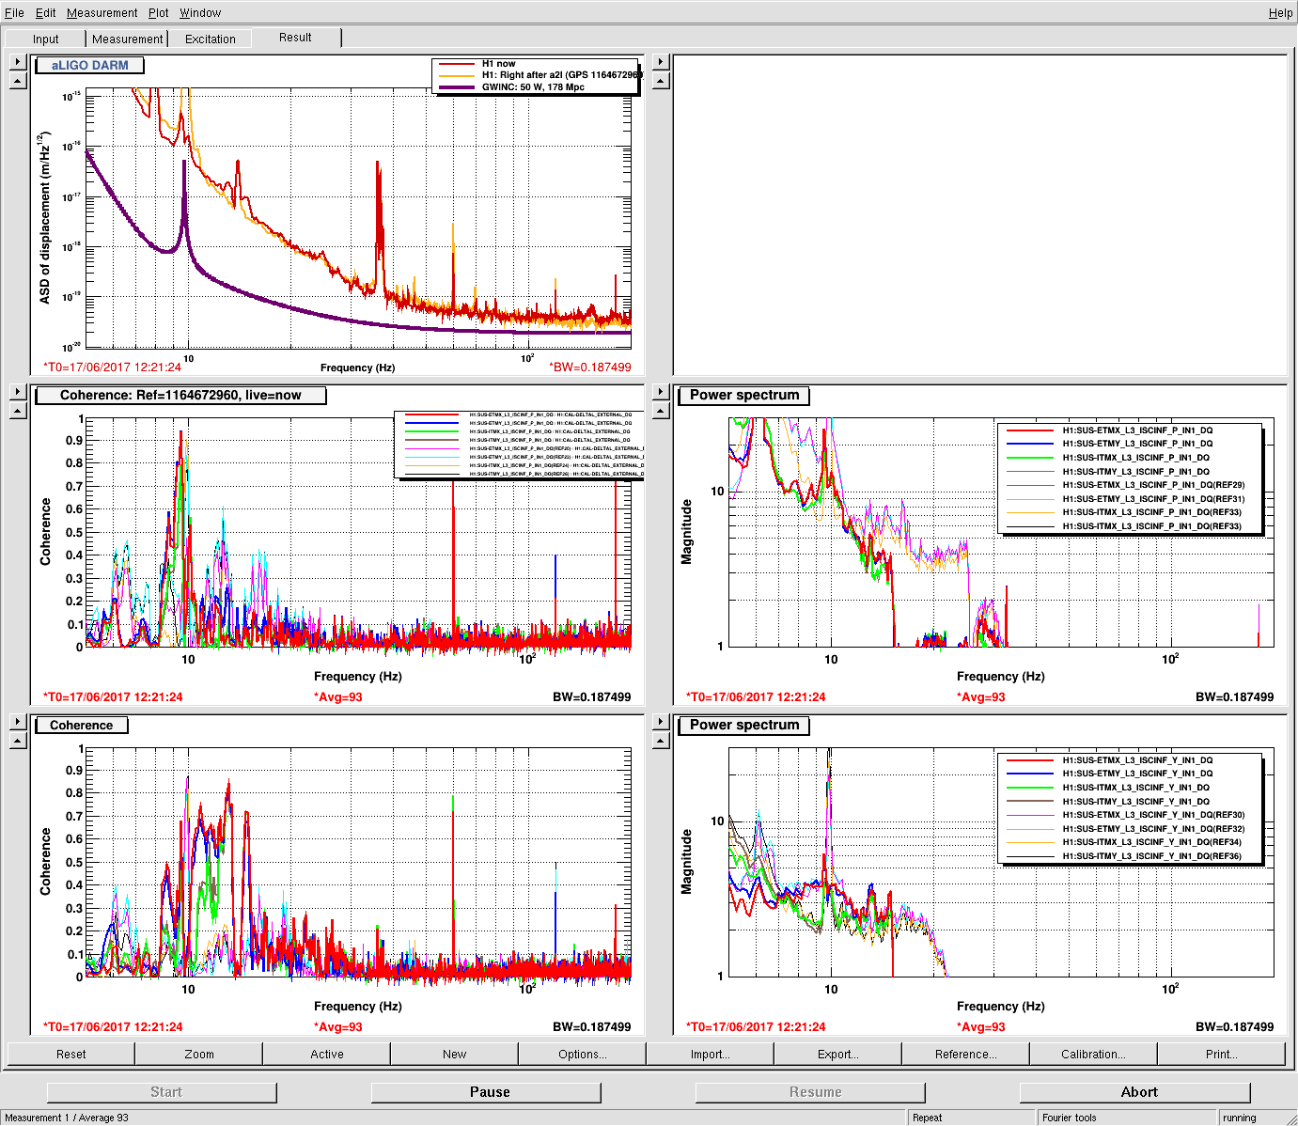Click *T0 timestamp under aLIGO DARM plot
The image size is (1298, 1126).
[x=112, y=368]
